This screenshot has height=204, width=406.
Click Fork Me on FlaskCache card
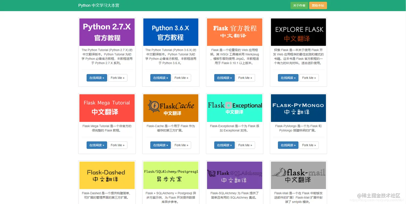click(x=181, y=145)
